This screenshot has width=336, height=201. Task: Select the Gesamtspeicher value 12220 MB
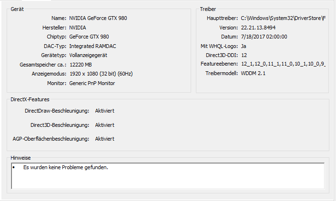coord(81,65)
